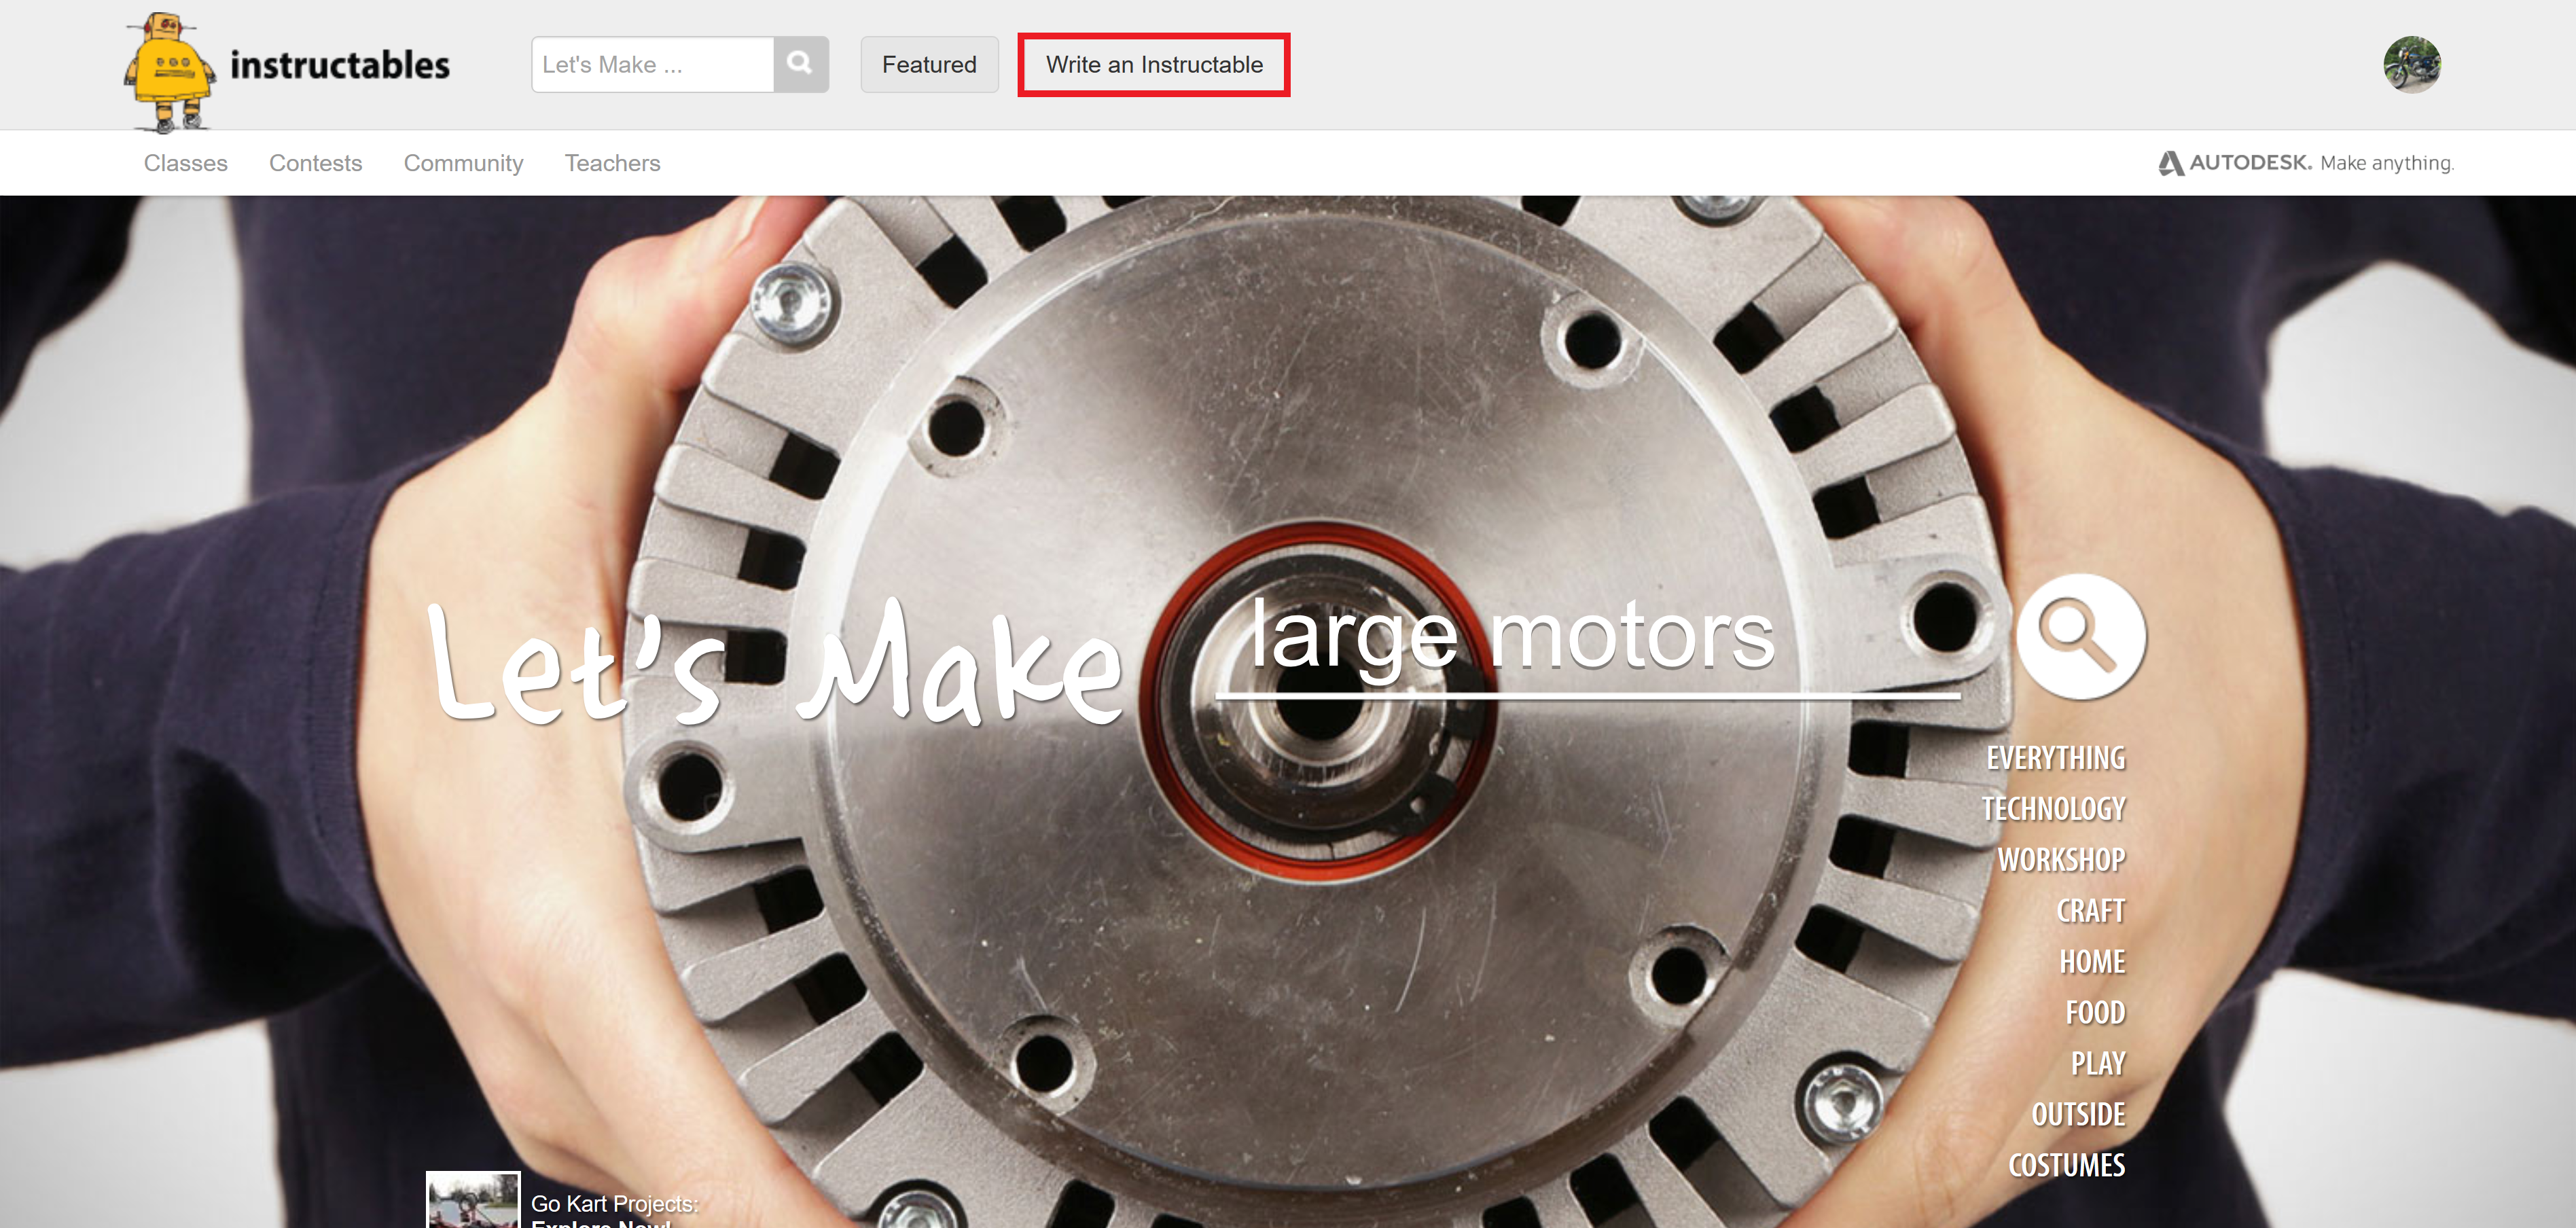Select the COSTUMES category link
This screenshot has width=2576, height=1228.
point(2066,1166)
